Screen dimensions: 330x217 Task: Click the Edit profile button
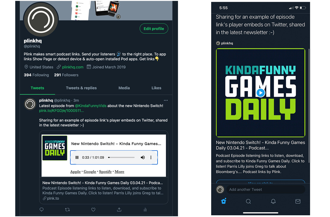pos(154,28)
